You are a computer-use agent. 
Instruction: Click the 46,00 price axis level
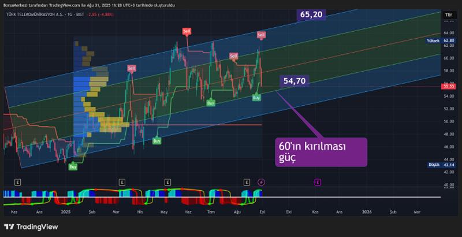[449, 147]
